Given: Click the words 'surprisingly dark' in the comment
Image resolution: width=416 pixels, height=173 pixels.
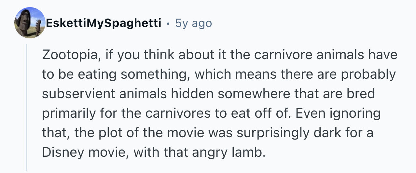Looking at the screenshot, I should pyautogui.click(x=279, y=133).
